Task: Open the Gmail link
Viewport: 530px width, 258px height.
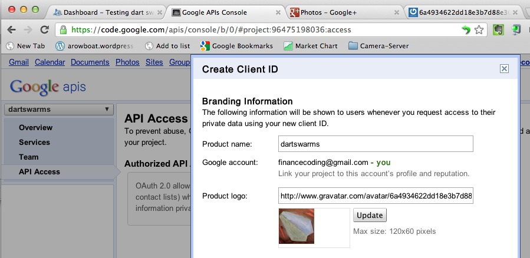Action: pos(19,62)
